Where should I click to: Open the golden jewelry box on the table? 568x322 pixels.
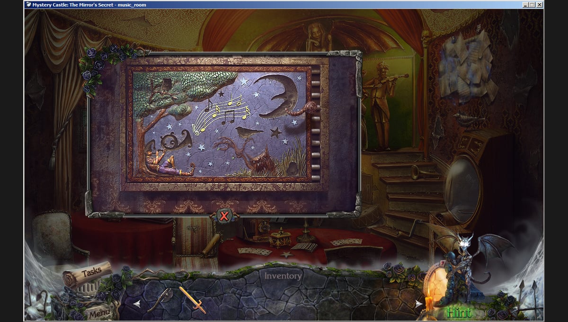click(280, 237)
